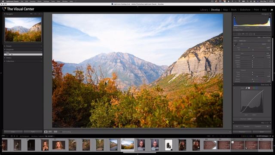Image resolution: width=275 pixels, height=155 pixels.
Task: Select the parametric curve icon
Action: (x=246, y=88)
